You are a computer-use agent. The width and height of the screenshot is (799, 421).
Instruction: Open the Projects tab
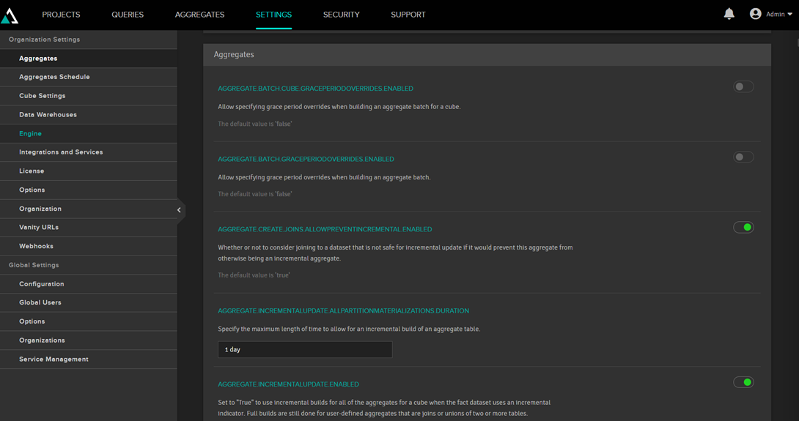tap(61, 15)
